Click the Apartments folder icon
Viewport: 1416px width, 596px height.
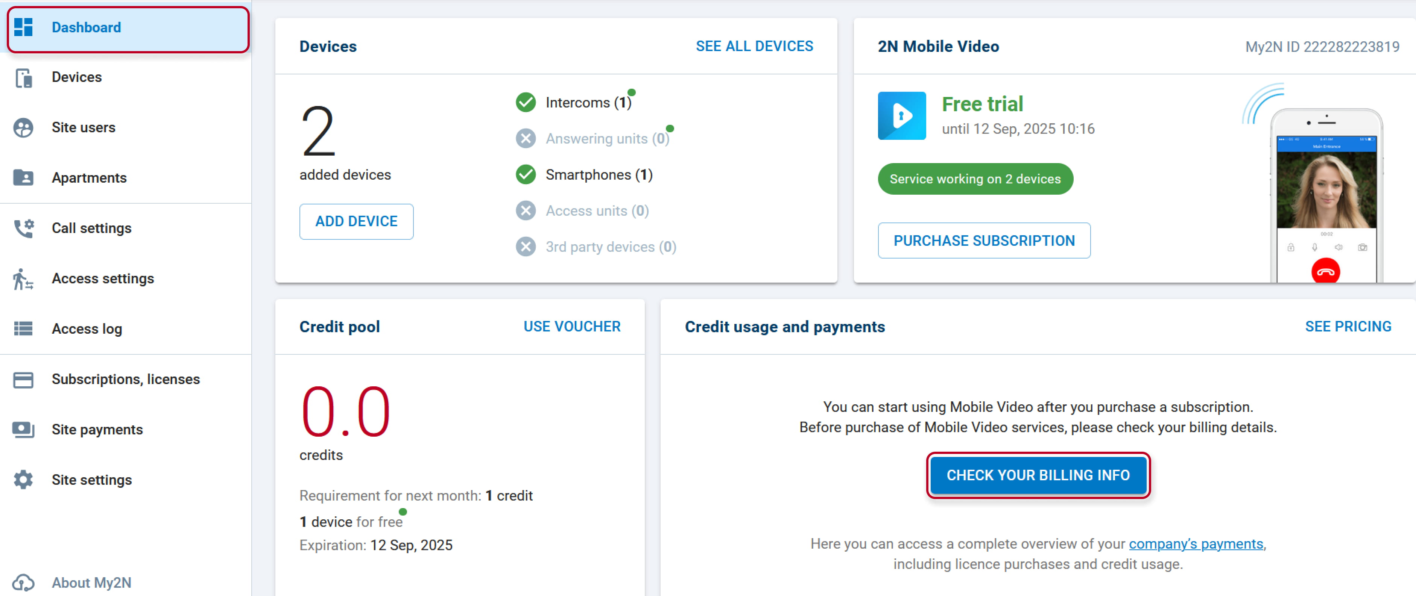23,177
